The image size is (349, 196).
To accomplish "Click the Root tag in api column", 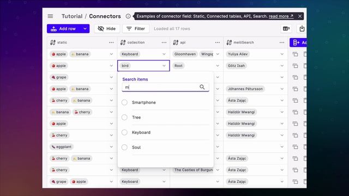I will [x=178, y=66].
